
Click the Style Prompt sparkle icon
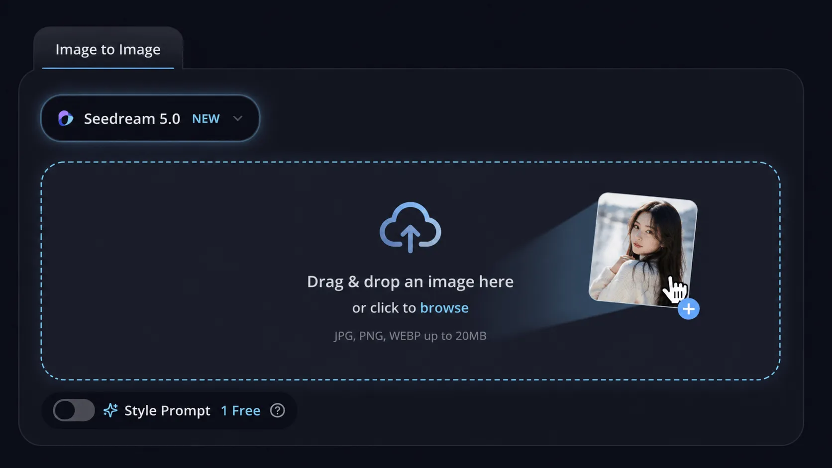pyautogui.click(x=110, y=410)
